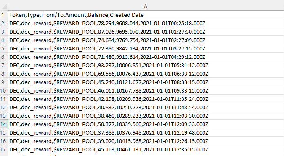Select row 2 header
Viewport: 284px width, 156px height.
point(4,23)
